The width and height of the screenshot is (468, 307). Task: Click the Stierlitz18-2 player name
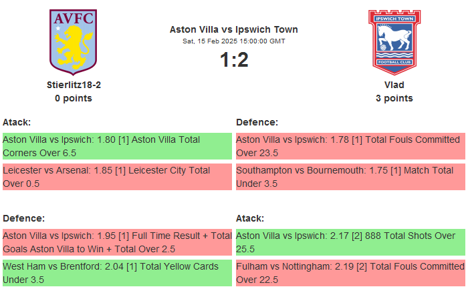click(74, 85)
